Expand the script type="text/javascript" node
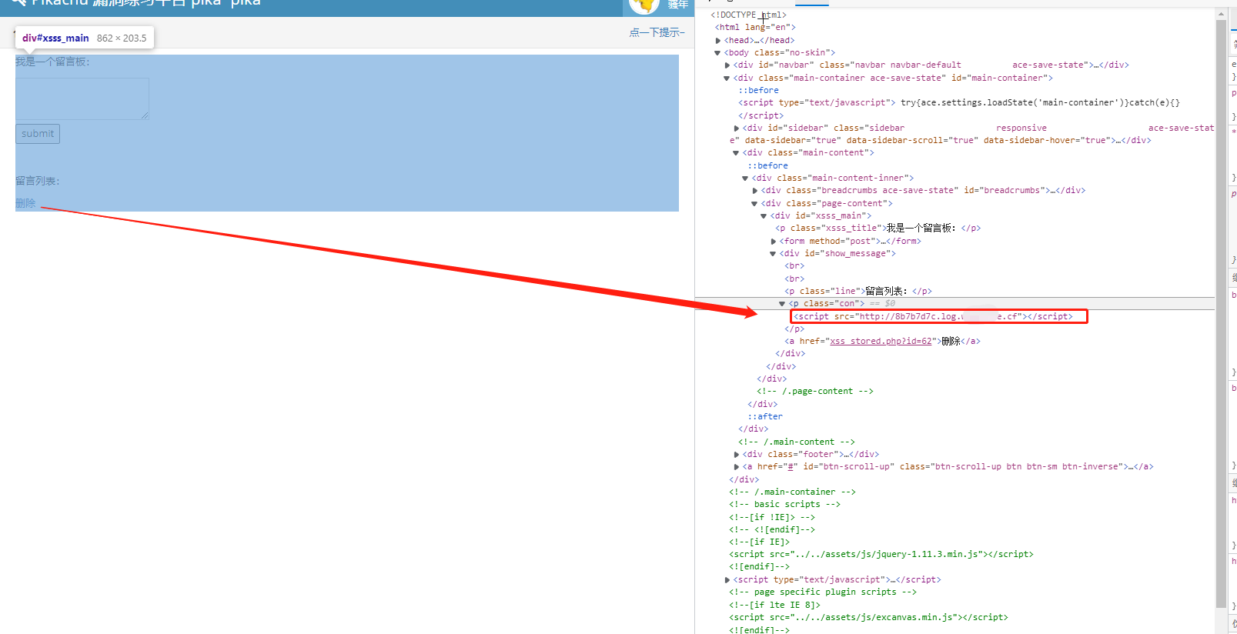Viewport: 1237px width, 634px height. [727, 580]
